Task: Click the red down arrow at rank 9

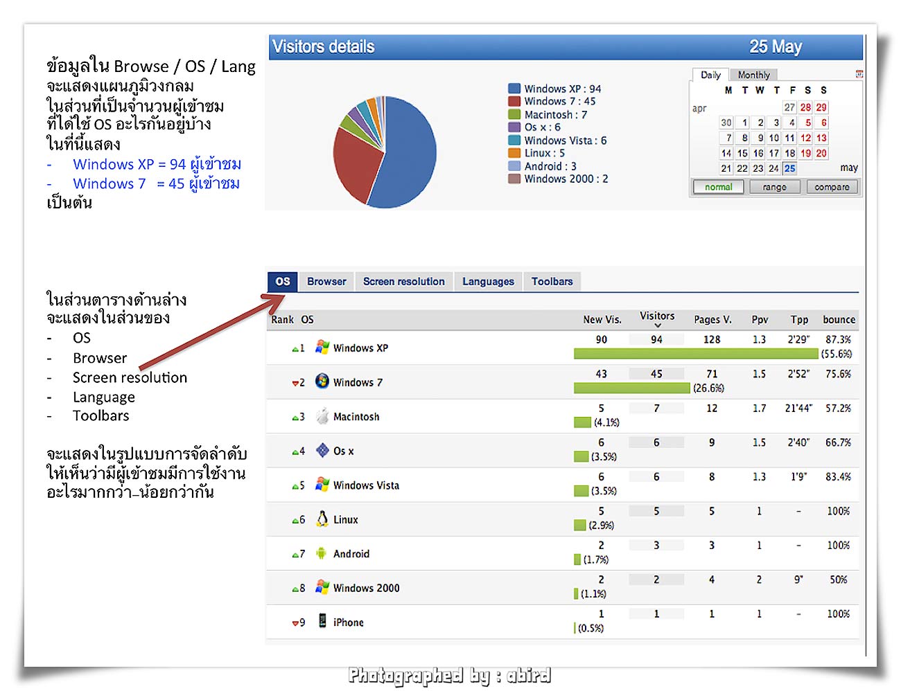Action: click(295, 623)
